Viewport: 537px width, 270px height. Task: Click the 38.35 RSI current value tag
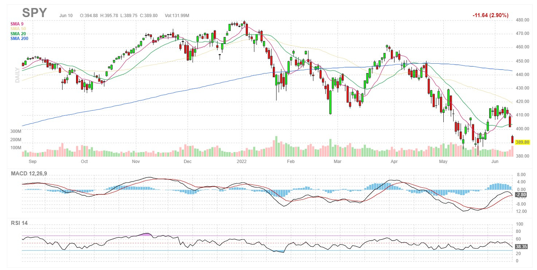522,246
